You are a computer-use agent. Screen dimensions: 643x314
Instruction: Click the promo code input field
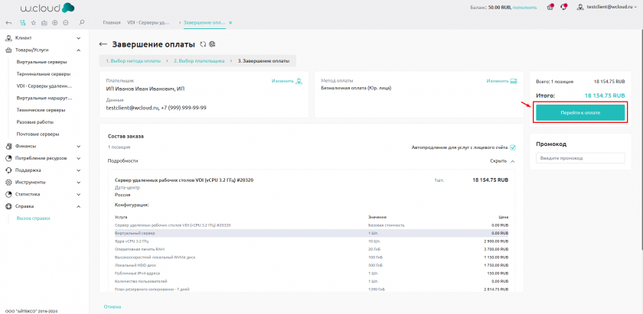tap(581, 158)
